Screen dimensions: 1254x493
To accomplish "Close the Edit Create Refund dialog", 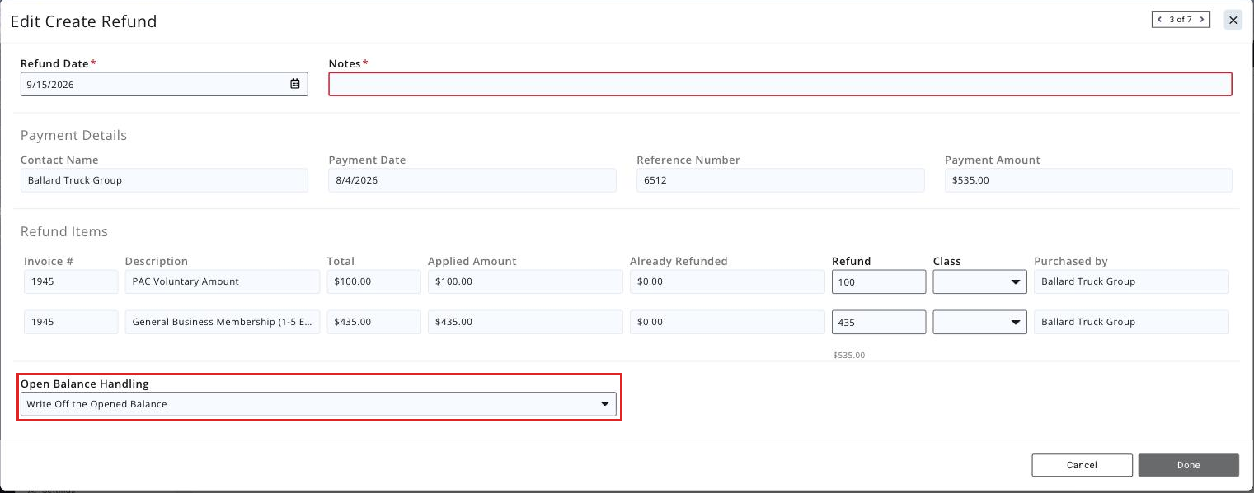I will (x=1233, y=20).
